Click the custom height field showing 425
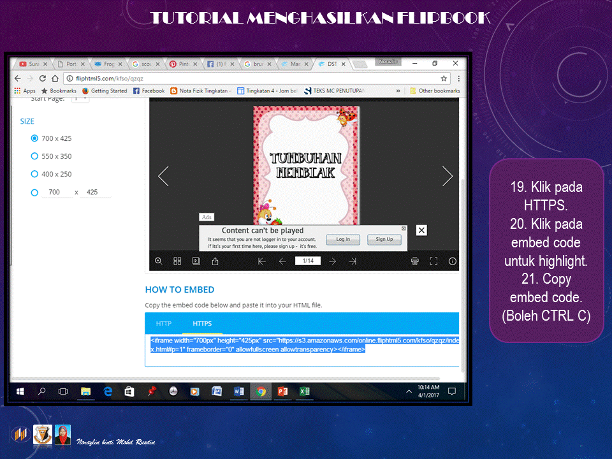This screenshot has height=459, width=612. tap(95, 193)
